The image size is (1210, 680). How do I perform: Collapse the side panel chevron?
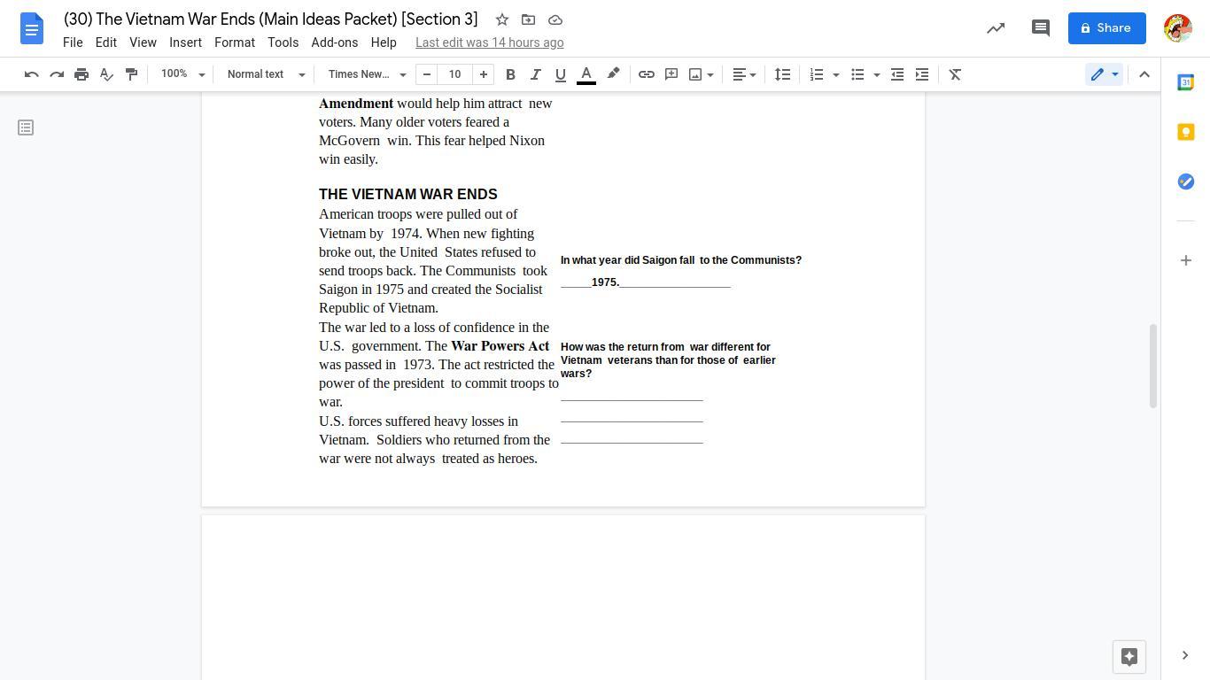pyautogui.click(x=1186, y=655)
